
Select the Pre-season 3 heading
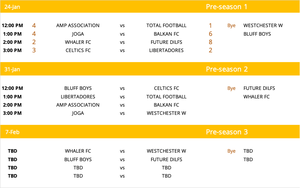click(227, 132)
